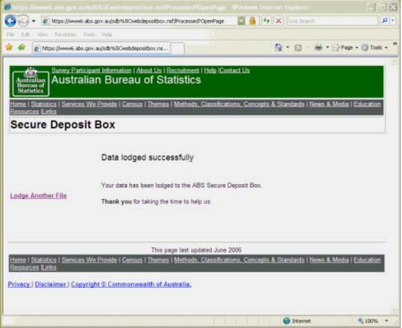Viewport: 402px width, 328px height.
Task: Click the search magnifier button
Action: (x=385, y=21)
